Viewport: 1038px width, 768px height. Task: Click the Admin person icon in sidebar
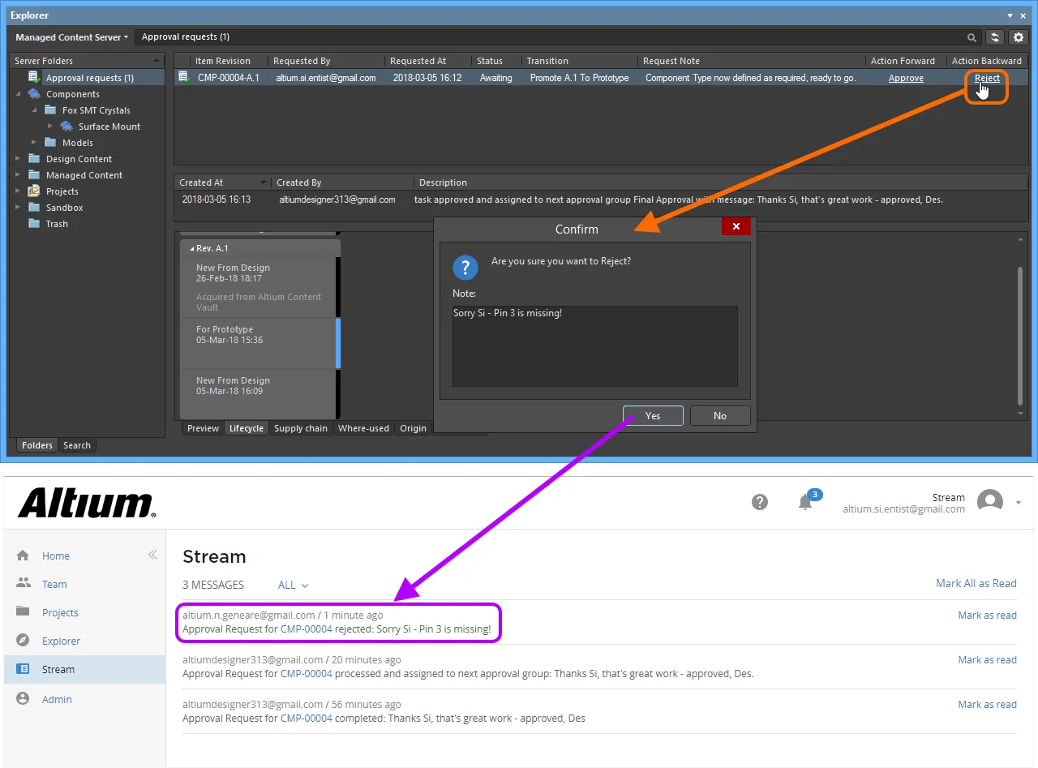23,698
